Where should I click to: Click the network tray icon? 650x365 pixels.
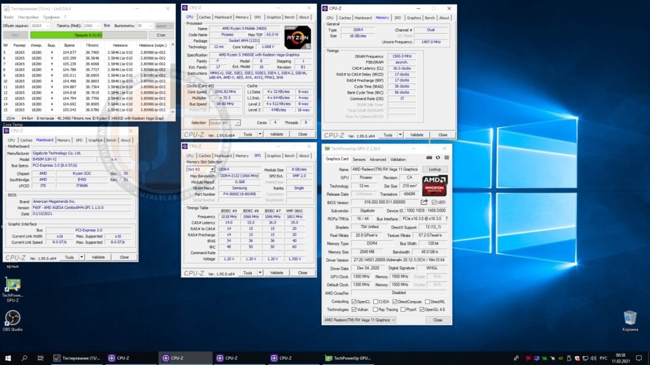[585, 358]
